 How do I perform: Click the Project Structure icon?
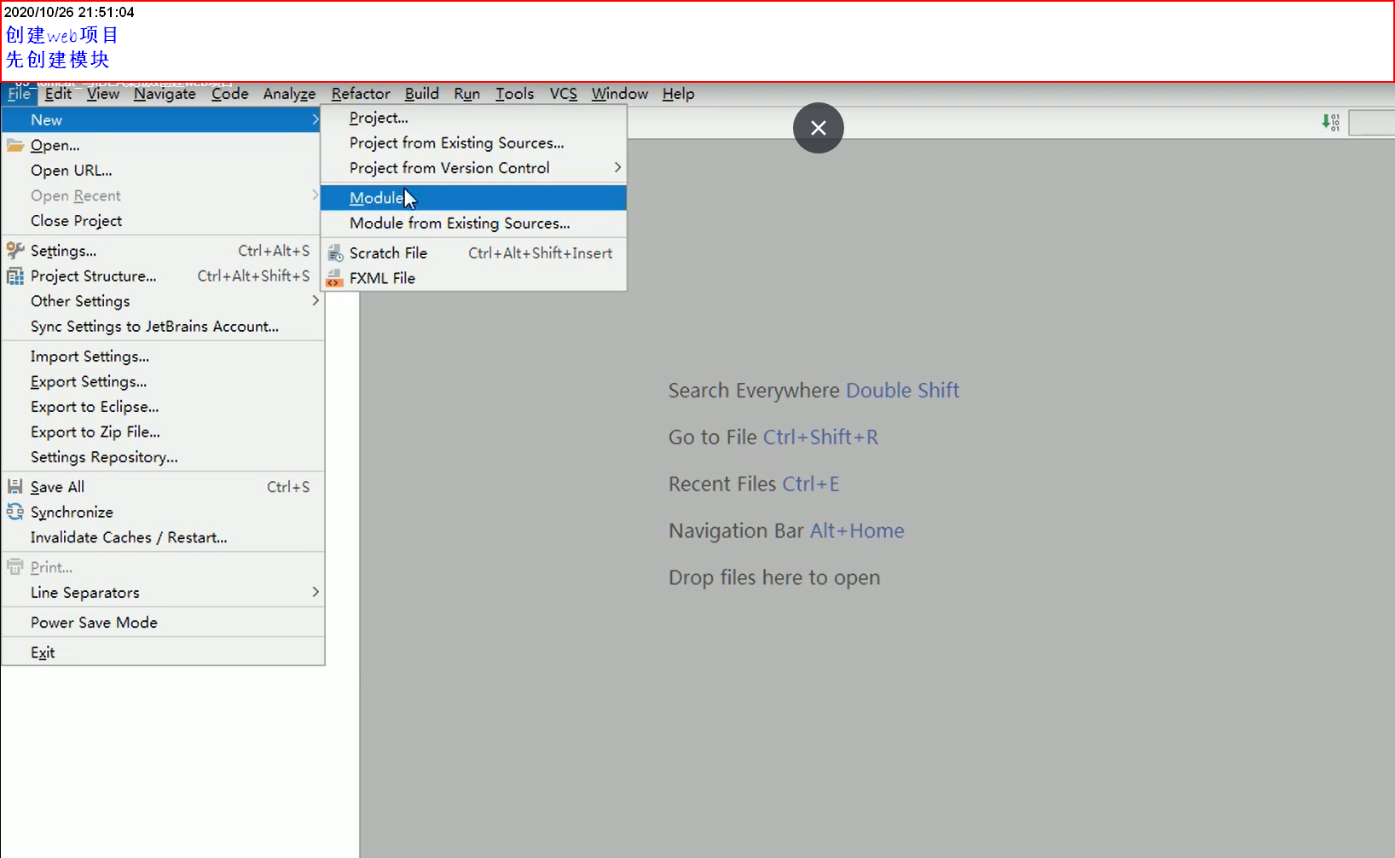tap(15, 275)
